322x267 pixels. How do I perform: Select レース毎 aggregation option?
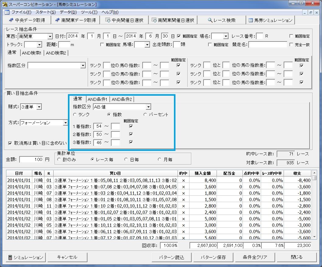[92, 159]
